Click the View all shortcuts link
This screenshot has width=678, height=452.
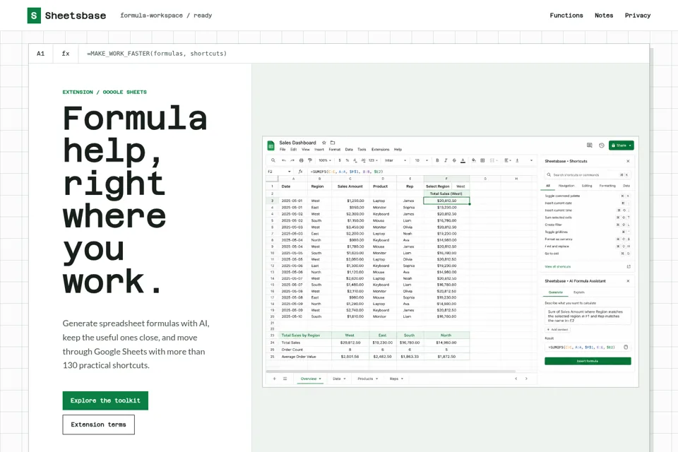pos(558,266)
